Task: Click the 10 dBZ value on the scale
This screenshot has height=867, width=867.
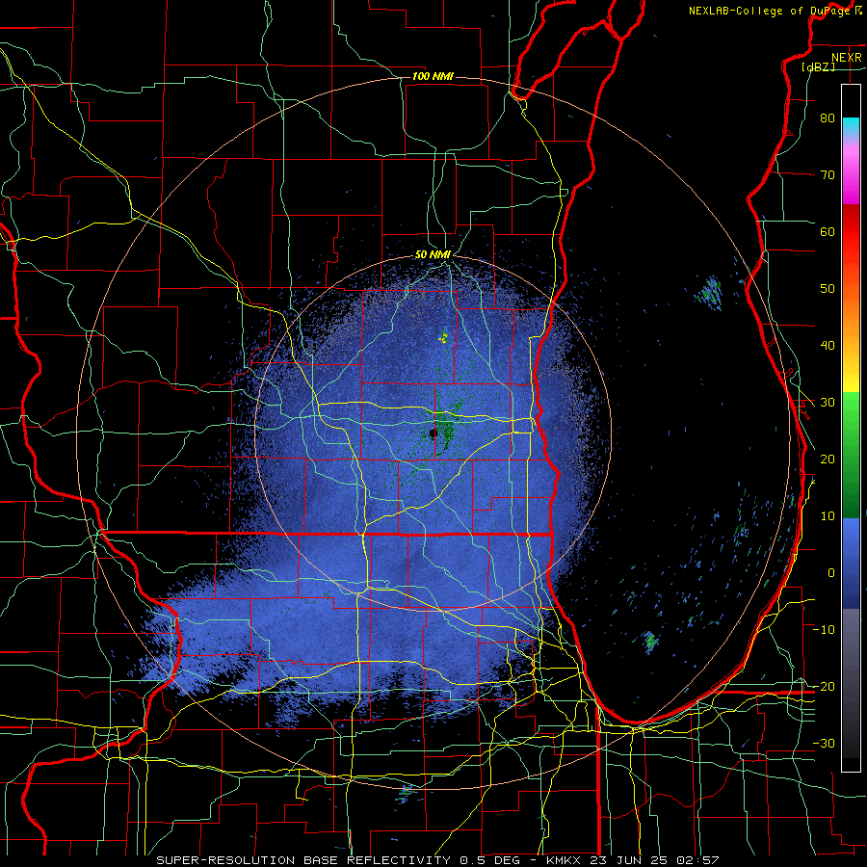Action: coord(828,516)
